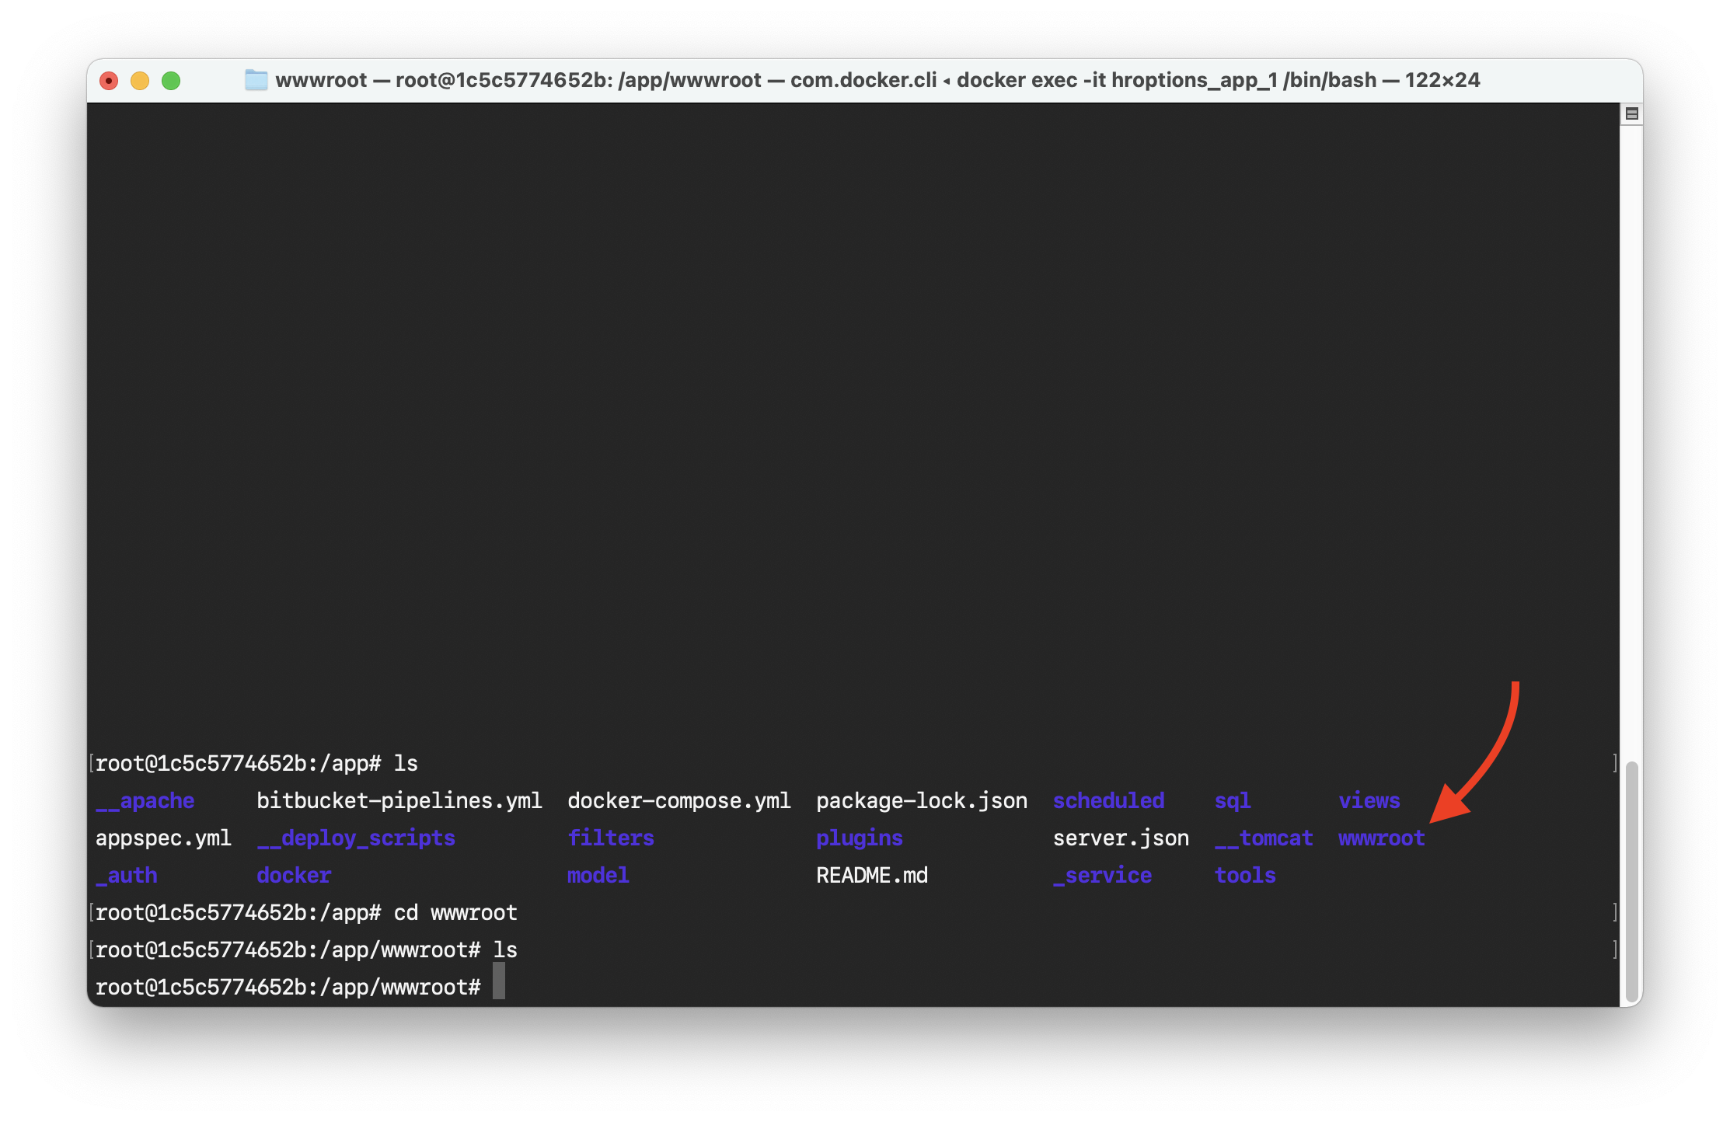Click the split pane icon above scrollbar

click(1631, 114)
